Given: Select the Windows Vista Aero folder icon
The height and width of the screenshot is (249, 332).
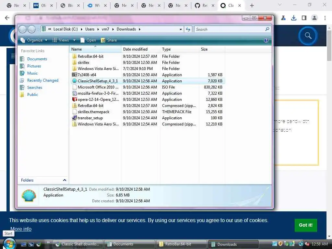Looking at the screenshot, I should pyautogui.click(x=74, y=69).
